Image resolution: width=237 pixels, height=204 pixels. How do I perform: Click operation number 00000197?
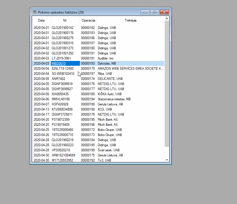click(88, 74)
